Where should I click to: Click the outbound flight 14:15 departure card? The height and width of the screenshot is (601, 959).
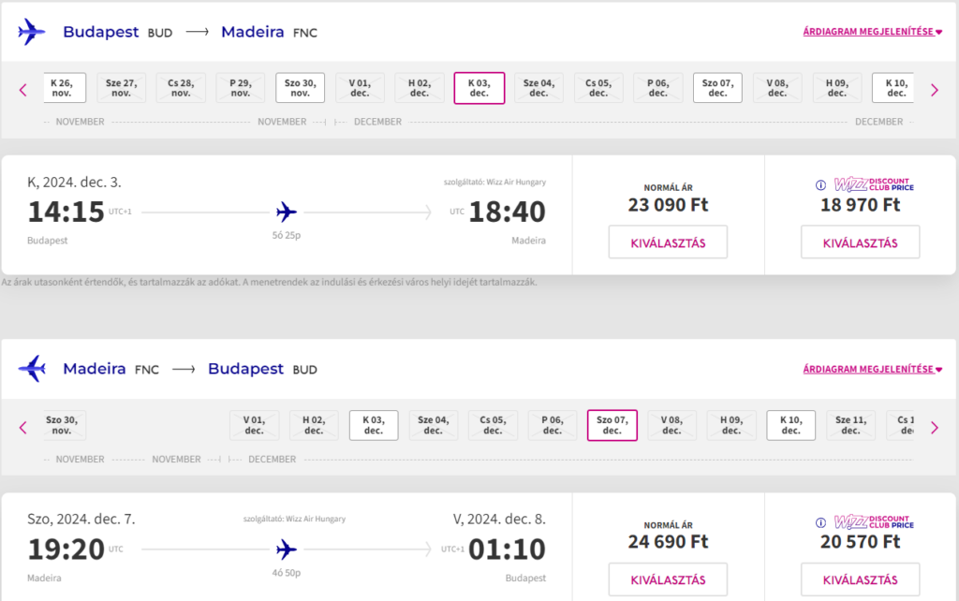coord(287,214)
